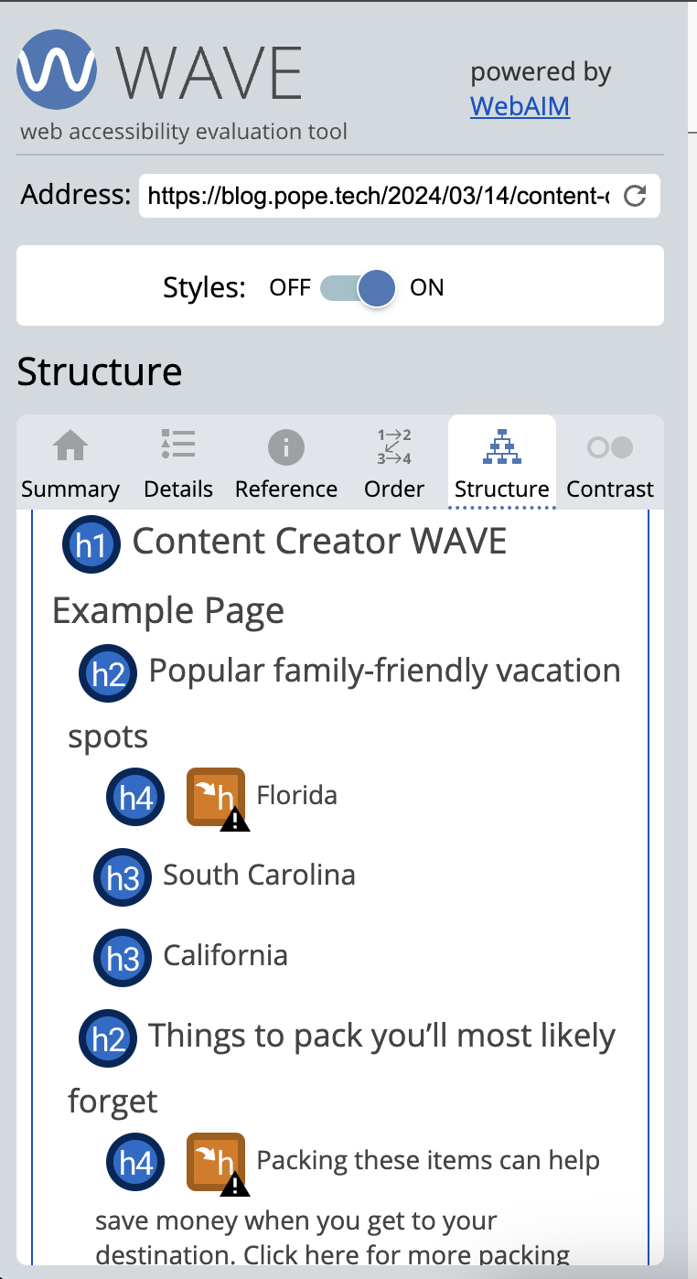
Task: Select the Order sequence icon
Action: pos(393,446)
